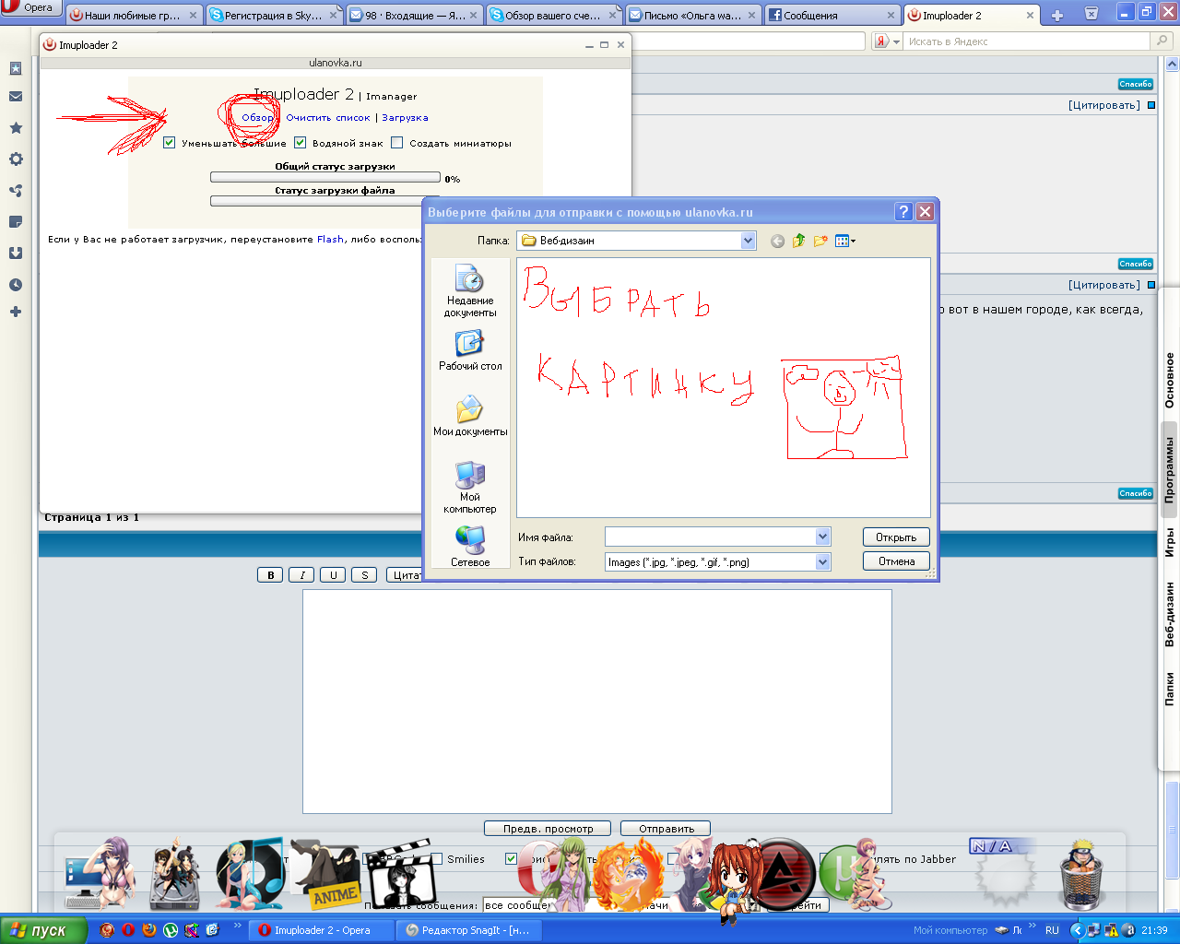Viewport: 1180px width, 944px height.
Task: Click Предв. просмотр button
Action: click(548, 829)
